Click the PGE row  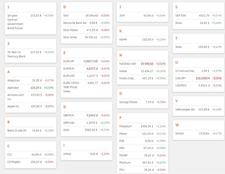142,141
